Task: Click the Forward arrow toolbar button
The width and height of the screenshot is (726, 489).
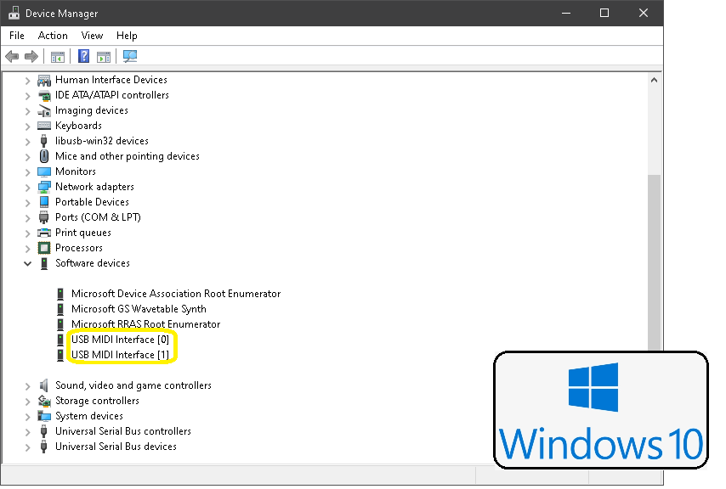Action: pyautogui.click(x=31, y=57)
